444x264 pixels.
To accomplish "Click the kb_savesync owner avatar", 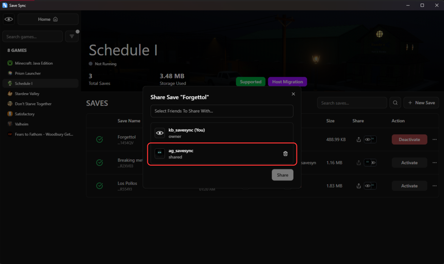I will 160,133.
